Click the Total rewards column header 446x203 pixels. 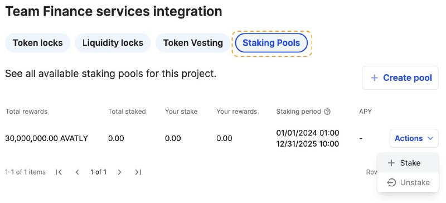[26, 112]
